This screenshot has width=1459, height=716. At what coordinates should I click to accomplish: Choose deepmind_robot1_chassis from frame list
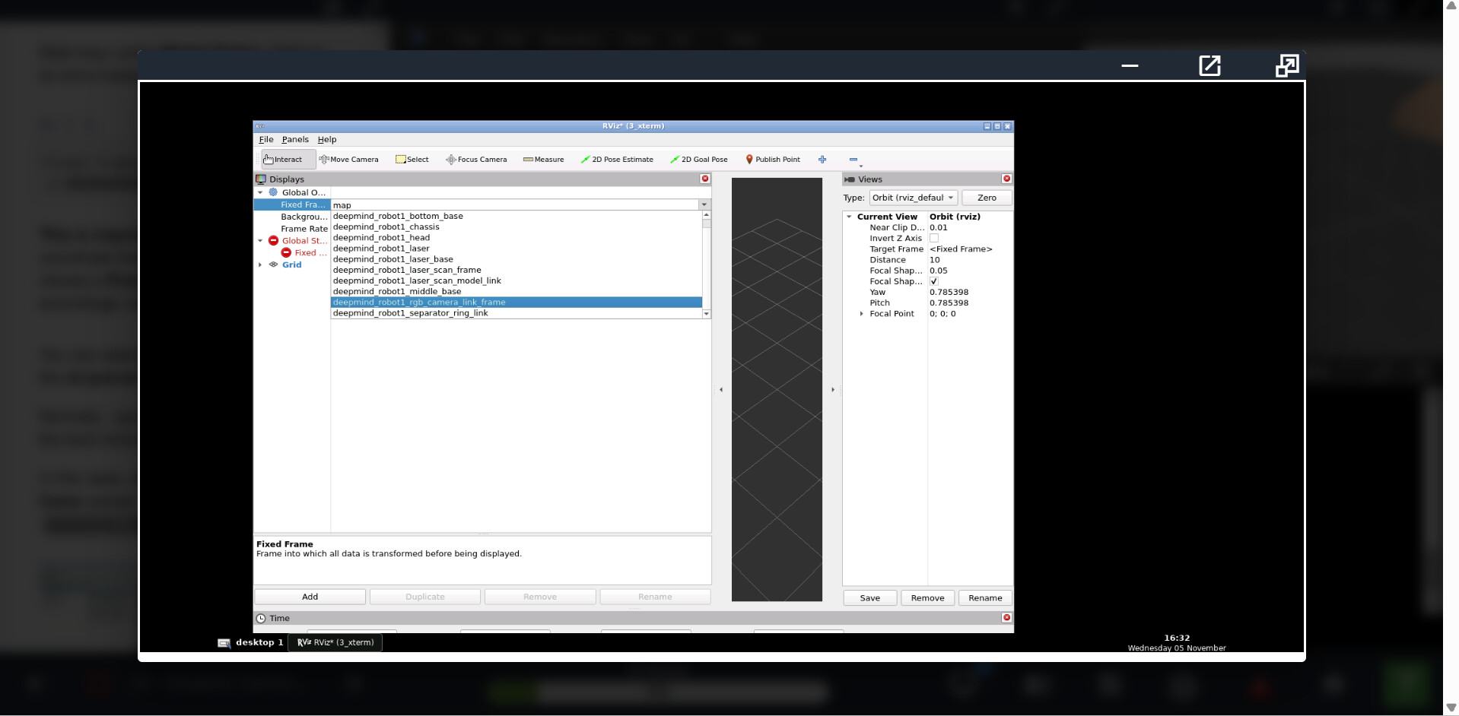(386, 227)
